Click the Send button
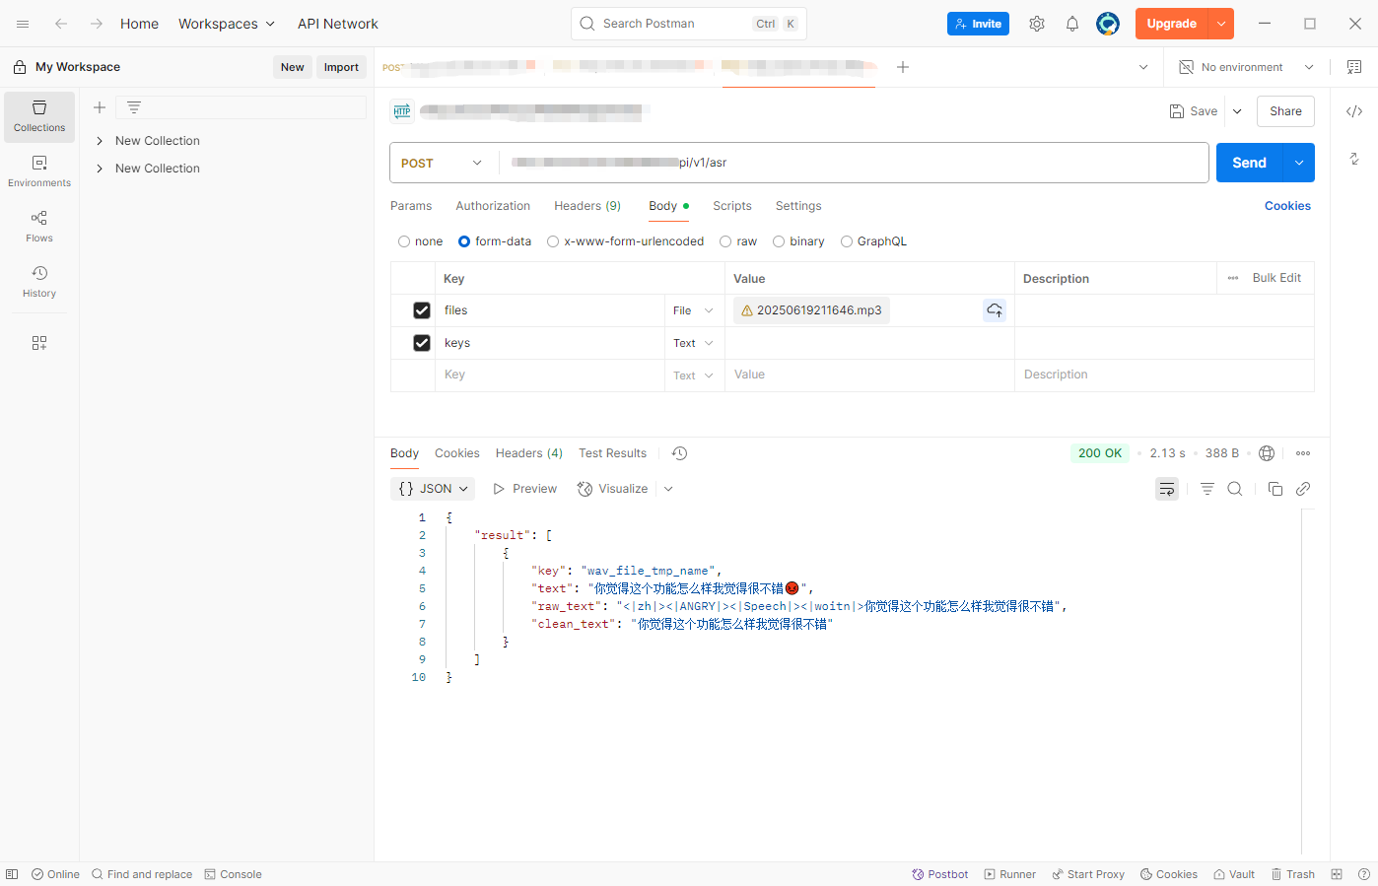Image resolution: width=1378 pixels, height=886 pixels. pyautogui.click(x=1249, y=163)
